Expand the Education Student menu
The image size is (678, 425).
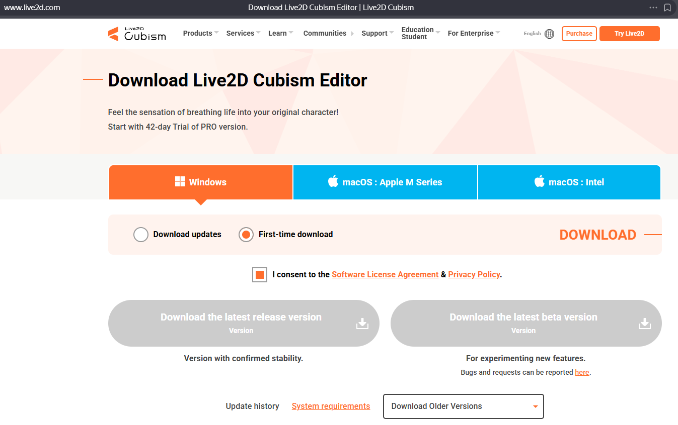[421, 33]
